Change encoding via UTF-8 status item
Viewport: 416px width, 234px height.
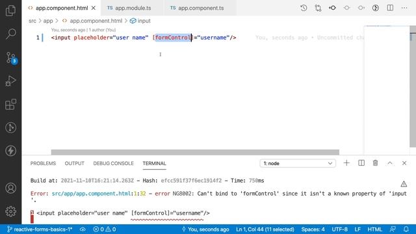(339, 229)
